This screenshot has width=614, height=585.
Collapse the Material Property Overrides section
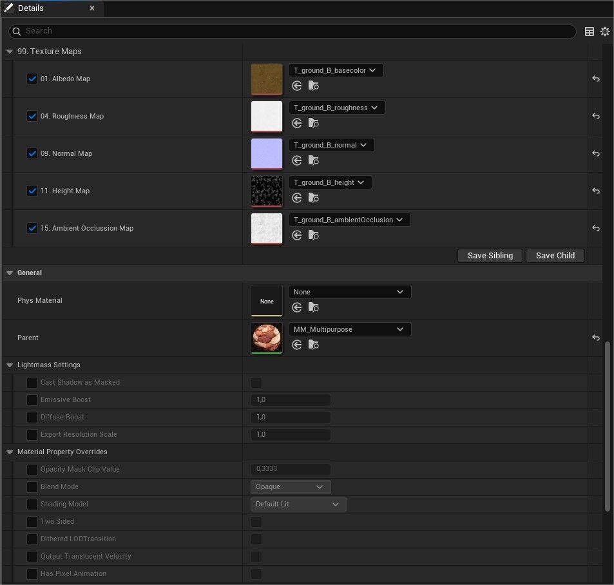10,452
